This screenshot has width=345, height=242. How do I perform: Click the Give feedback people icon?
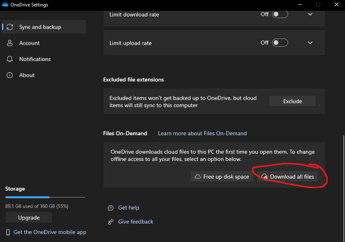click(x=111, y=222)
